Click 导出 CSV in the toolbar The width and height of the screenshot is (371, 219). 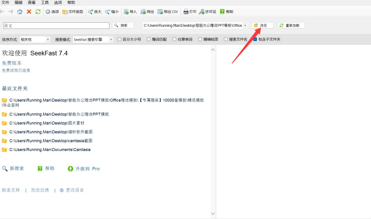[x=168, y=12]
